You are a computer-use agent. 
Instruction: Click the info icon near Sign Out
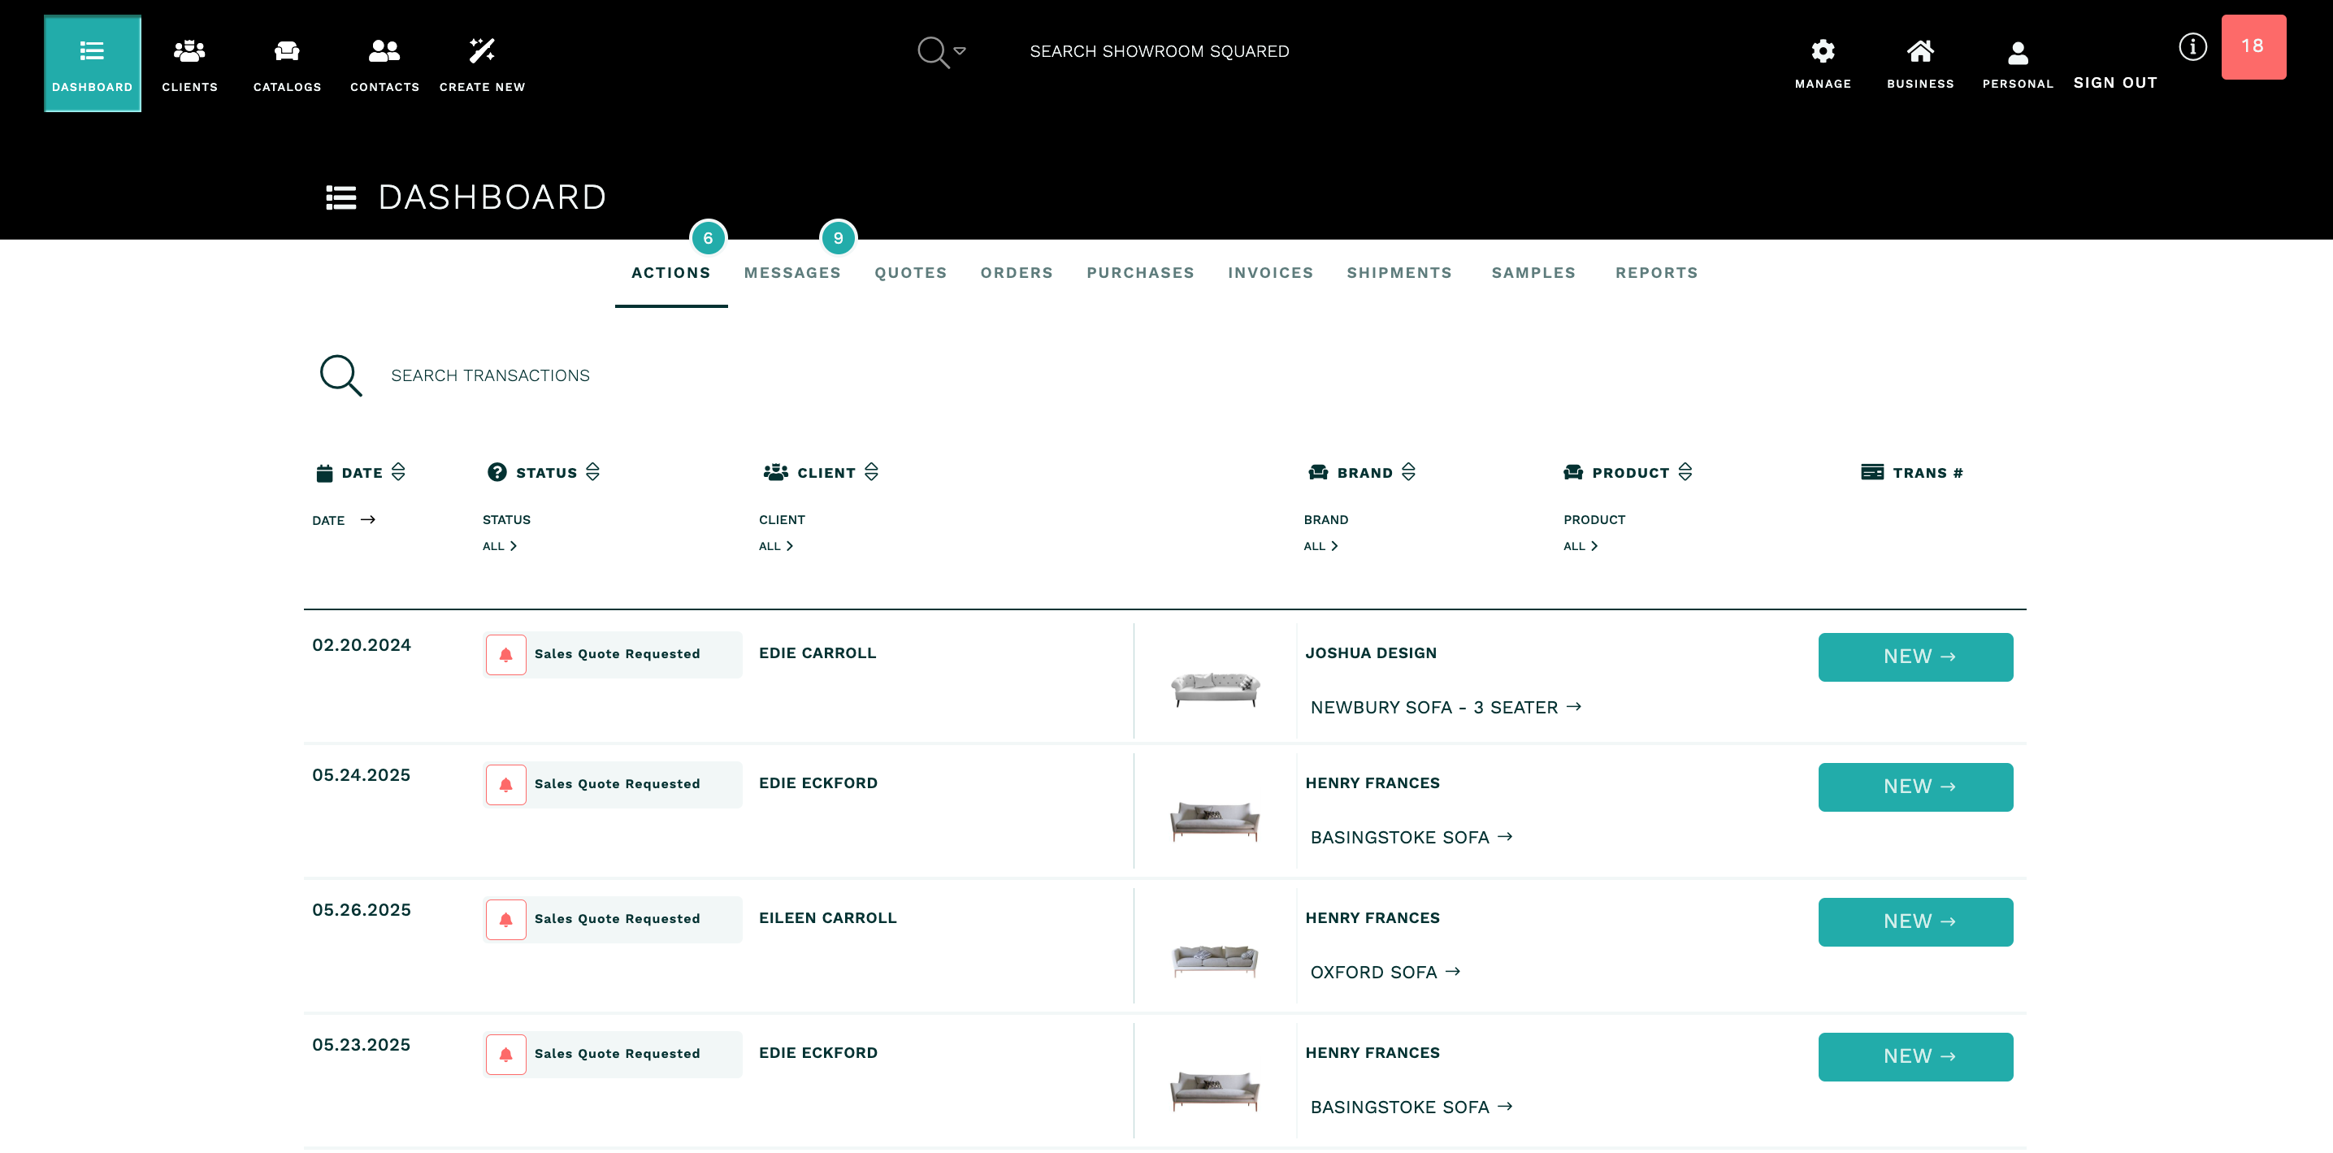[2193, 46]
